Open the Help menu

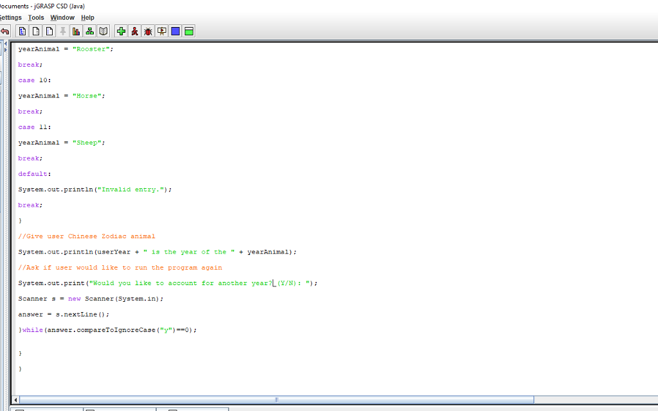(x=87, y=17)
